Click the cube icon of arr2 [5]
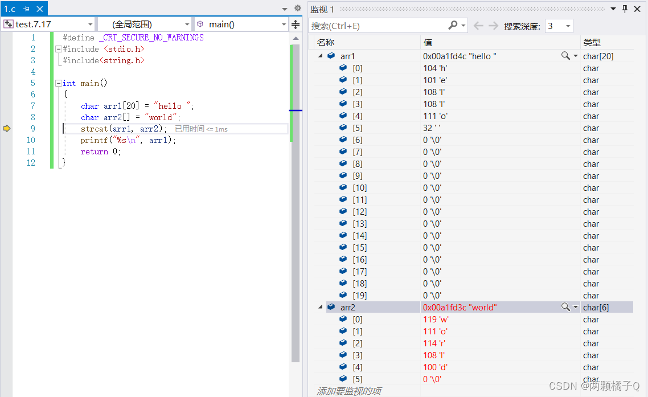 pos(343,378)
